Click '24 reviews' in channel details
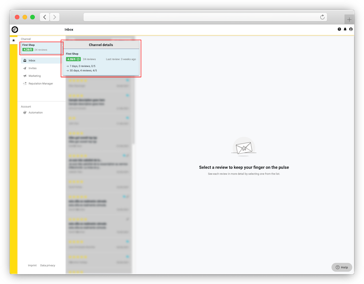This screenshot has width=364, height=284. click(x=89, y=59)
